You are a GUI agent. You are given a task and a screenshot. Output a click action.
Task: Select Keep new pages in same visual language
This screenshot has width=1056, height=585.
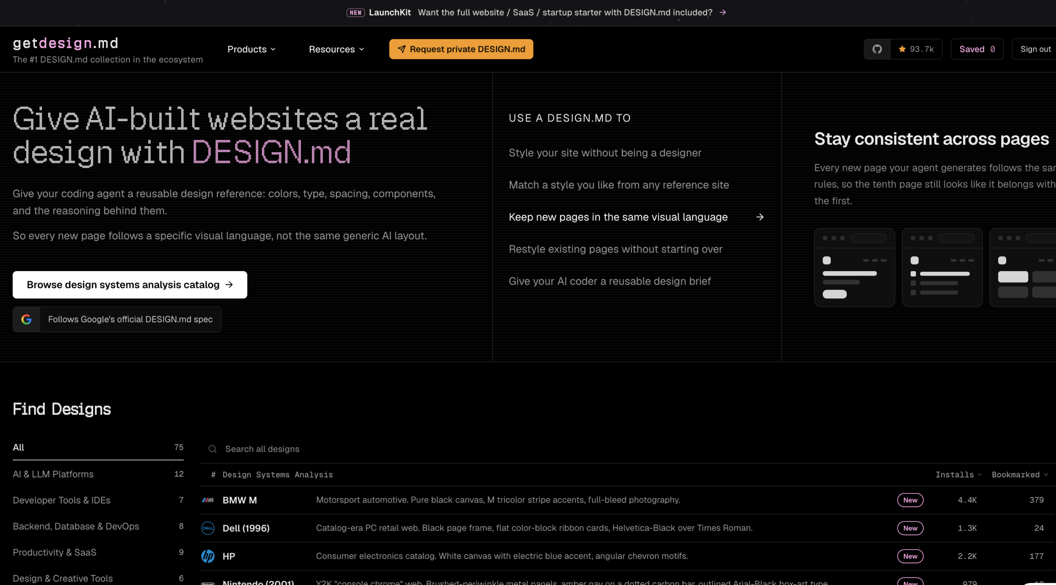pos(618,217)
